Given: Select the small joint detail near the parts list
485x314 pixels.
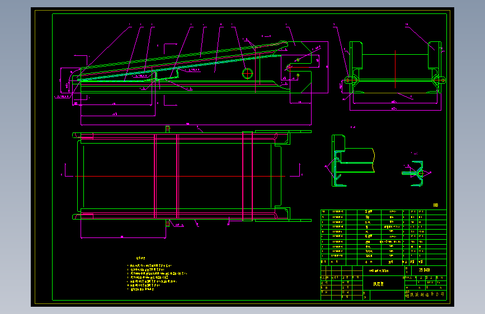Looking at the screenshot, I should point(416,173).
